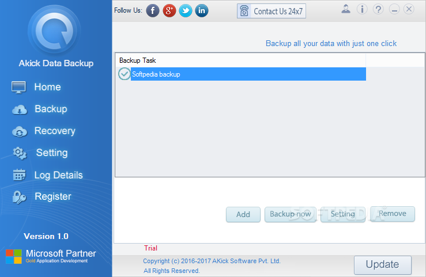The height and width of the screenshot is (277, 426).
Task: Open the Recovery section in sidebar
Action: click(55, 131)
